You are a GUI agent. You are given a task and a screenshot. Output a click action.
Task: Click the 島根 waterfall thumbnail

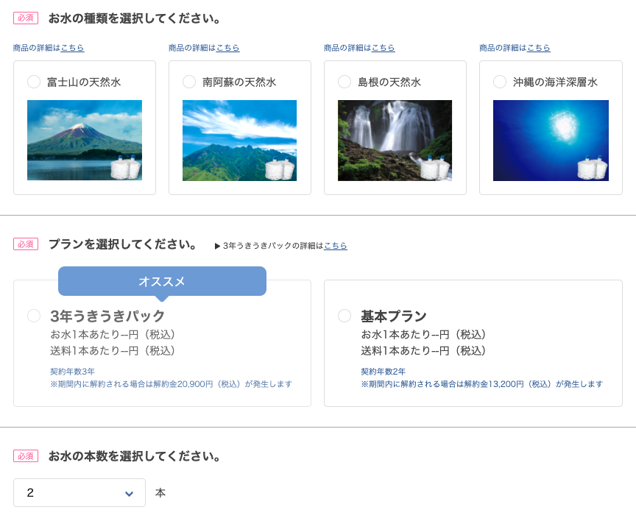[x=395, y=141]
